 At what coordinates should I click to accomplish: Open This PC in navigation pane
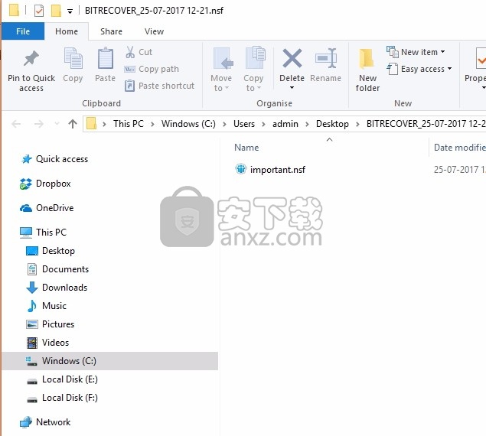click(x=51, y=232)
